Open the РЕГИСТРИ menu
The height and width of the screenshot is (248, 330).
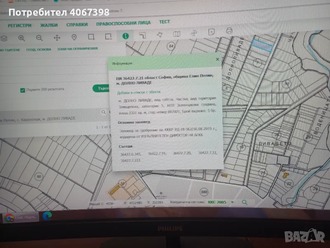point(19,25)
